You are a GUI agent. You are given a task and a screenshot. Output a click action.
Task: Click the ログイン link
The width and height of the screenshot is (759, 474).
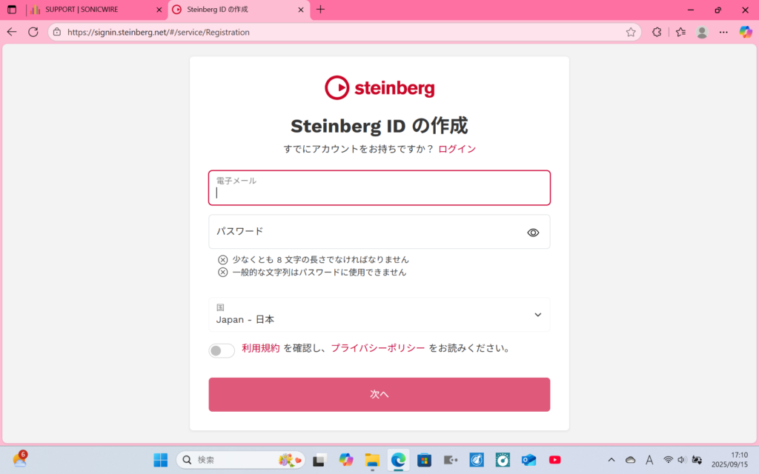pyautogui.click(x=457, y=149)
